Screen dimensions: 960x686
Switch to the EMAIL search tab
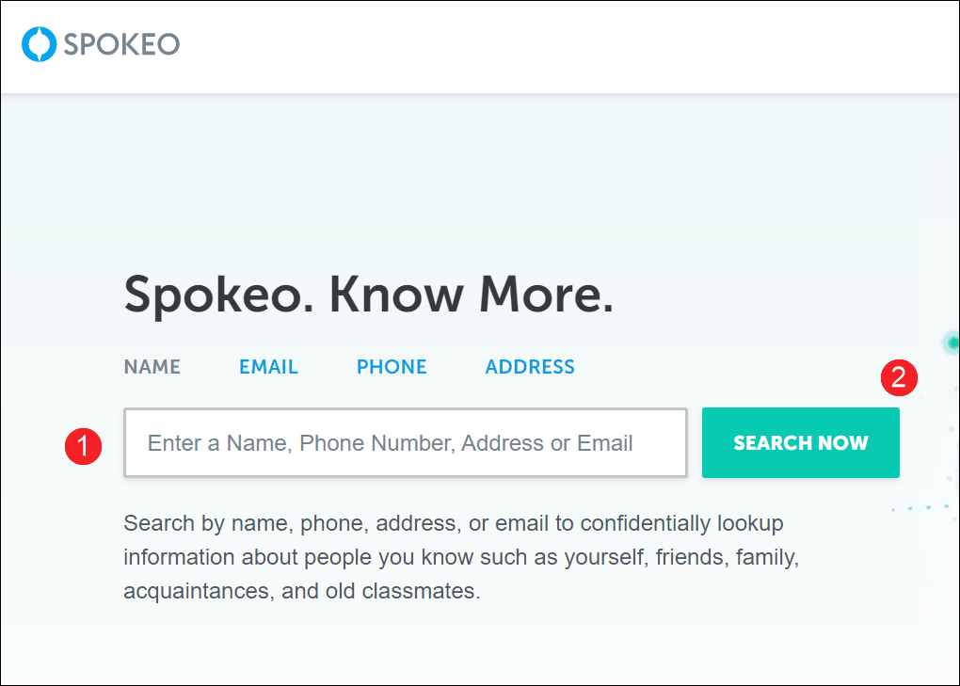pos(269,367)
